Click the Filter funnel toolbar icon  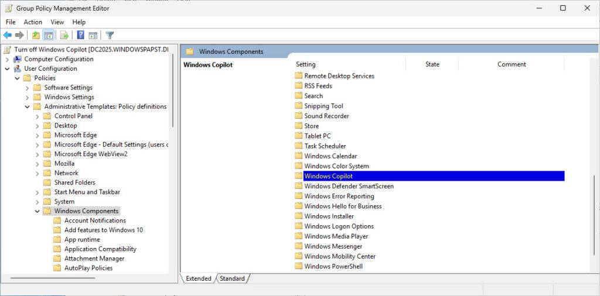[110, 36]
